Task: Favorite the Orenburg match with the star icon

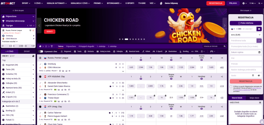Action: (x=40, y=68)
